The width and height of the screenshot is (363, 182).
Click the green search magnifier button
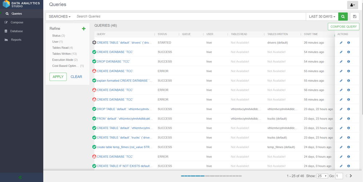[x=343, y=17]
